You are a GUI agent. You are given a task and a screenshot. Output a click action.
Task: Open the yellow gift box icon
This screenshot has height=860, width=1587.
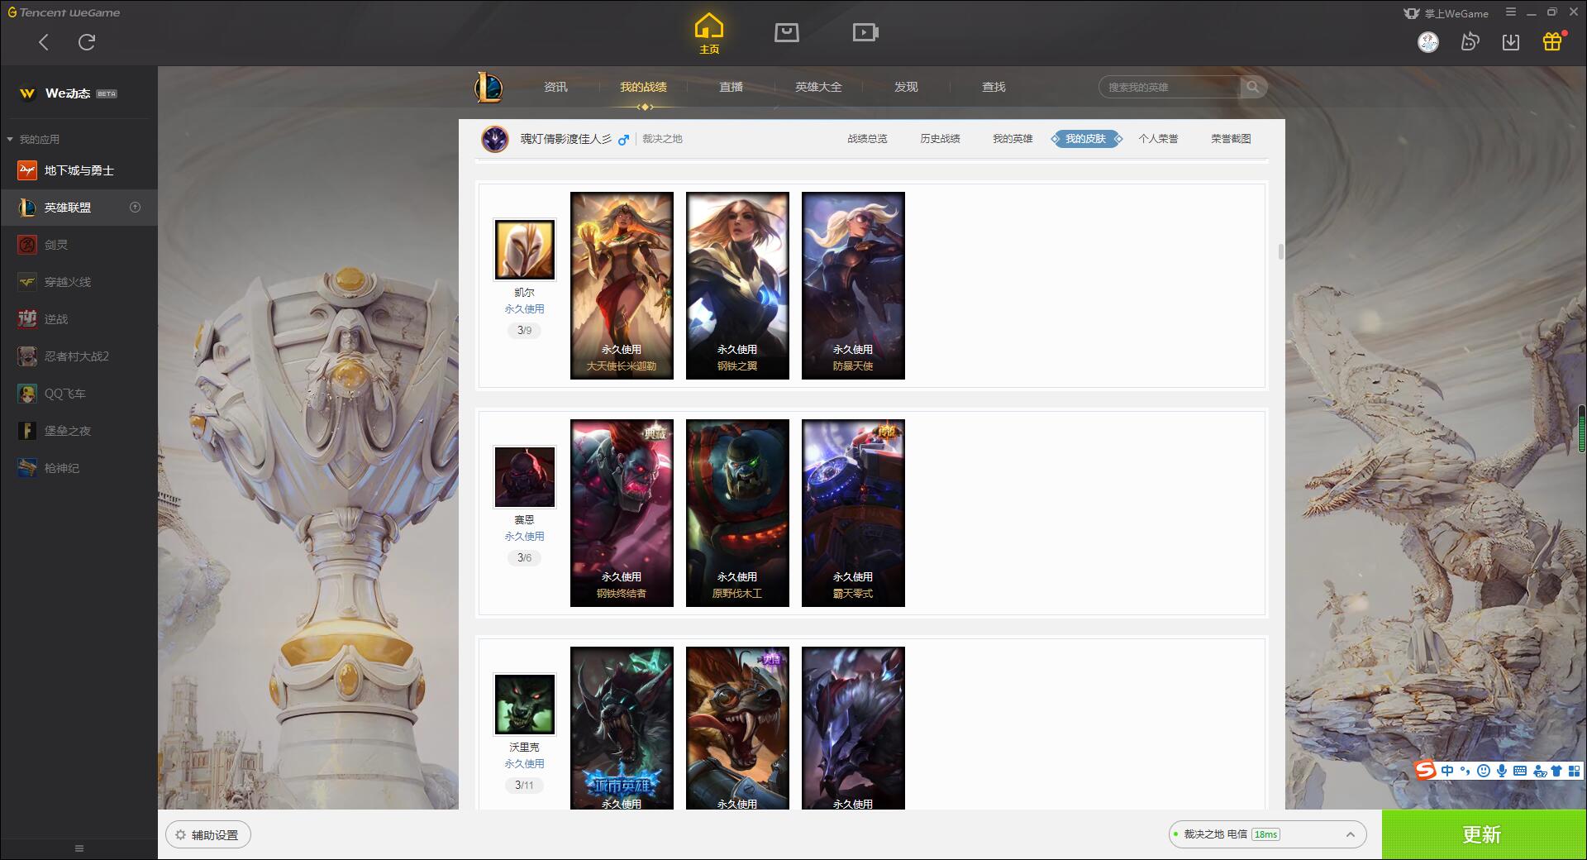click(1551, 41)
